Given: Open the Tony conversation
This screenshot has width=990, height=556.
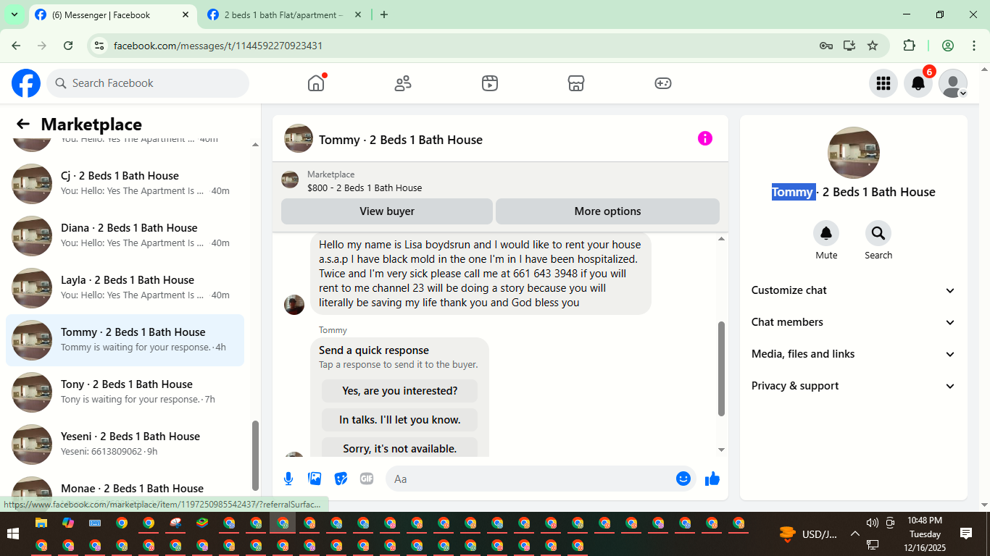Looking at the screenshot, I should pyautogui.click(x=125, y=392).
